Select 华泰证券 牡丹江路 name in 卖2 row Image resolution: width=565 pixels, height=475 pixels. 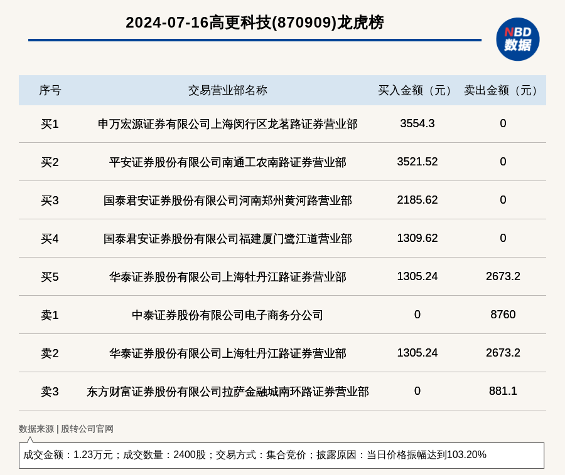(x=228, y=353)
